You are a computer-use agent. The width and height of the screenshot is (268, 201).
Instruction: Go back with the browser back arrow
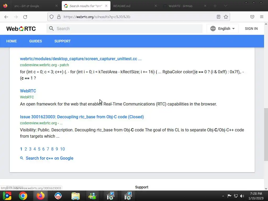point(6,17)
